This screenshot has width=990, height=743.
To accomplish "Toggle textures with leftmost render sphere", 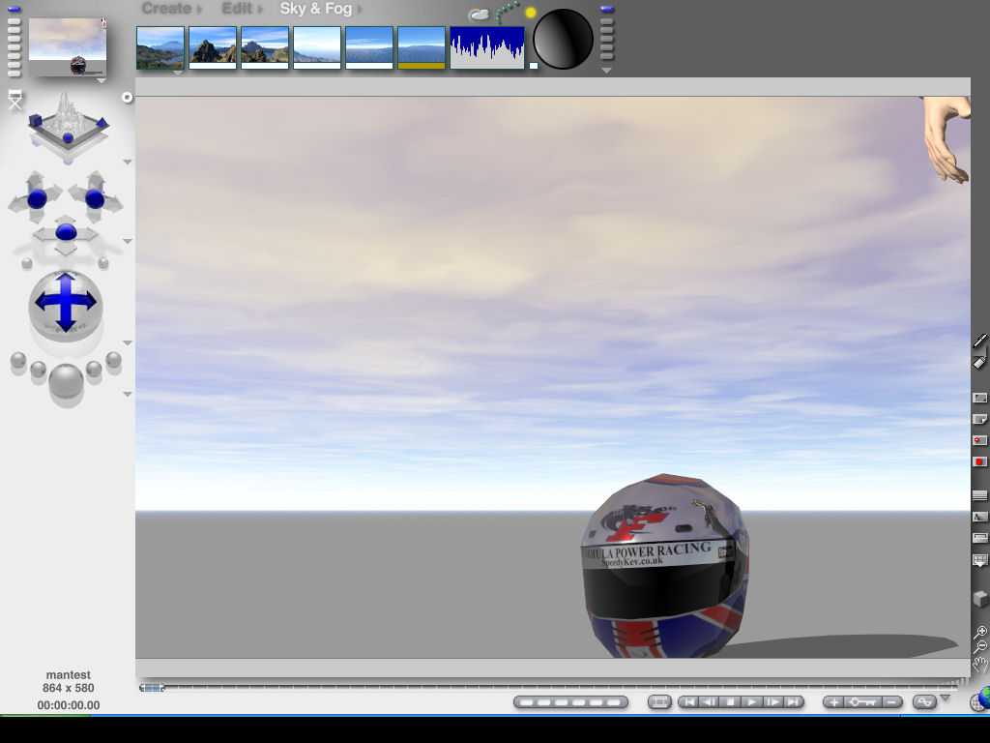I will pyautogui.click(x=18, y=360).
